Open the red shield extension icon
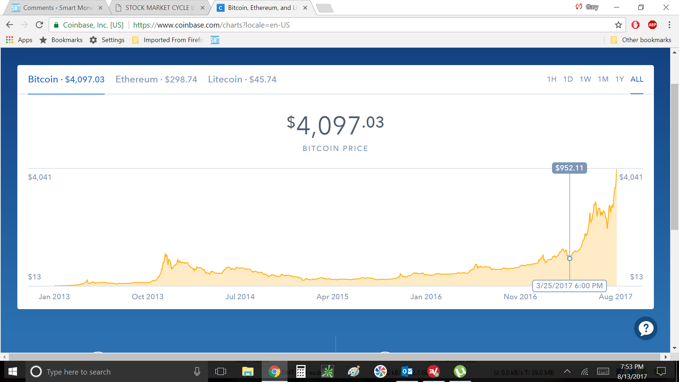The image size is (679, 382). (x=636, y=25)
